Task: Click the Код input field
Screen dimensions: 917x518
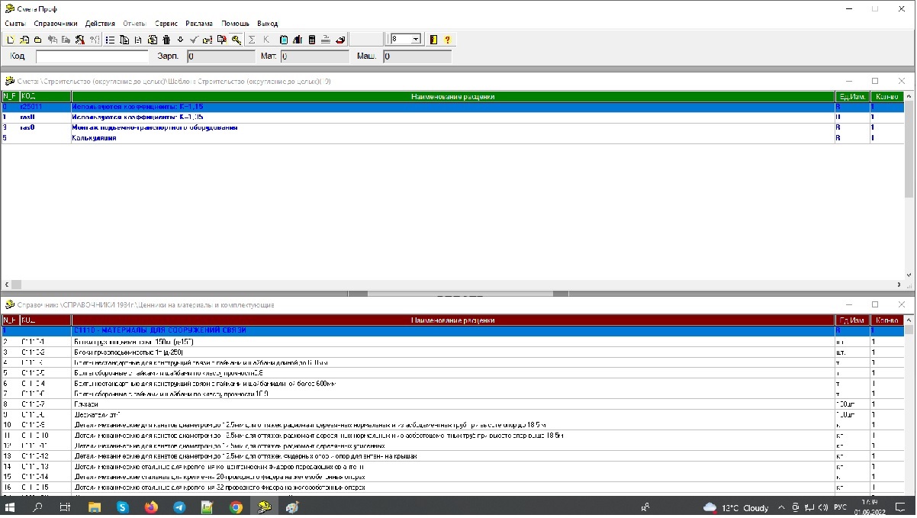Action: click(x=92, y=56)
